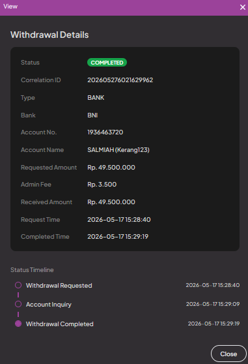Click account number 1936463720
This screenshot has width=248, height=364.
[105, 132]
